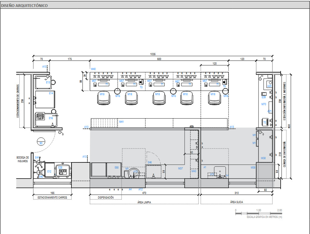This screenshot has height=234, width=310.
Task: Select the rightmost M18 chair symbol
Action: click(214, 98)
